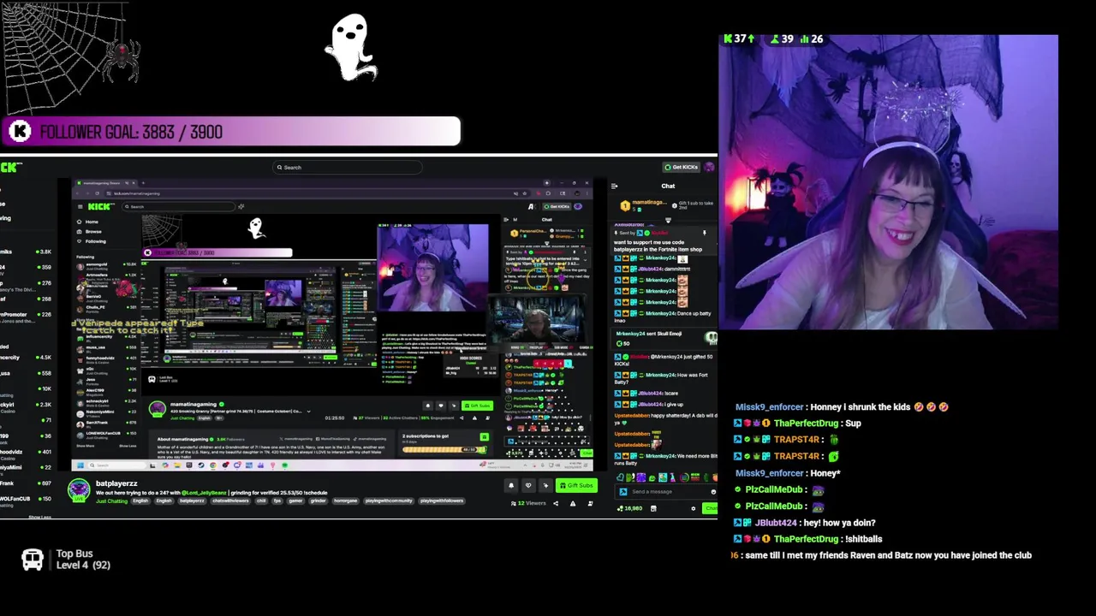Open the chat shop storefront icon
The image size is (1096, 616).
(x=653, y=508)
